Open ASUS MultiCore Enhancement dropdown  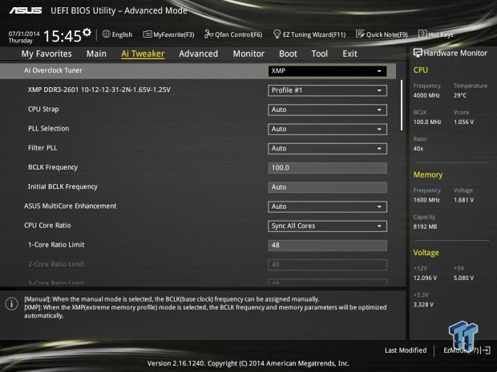click(327, 206)
